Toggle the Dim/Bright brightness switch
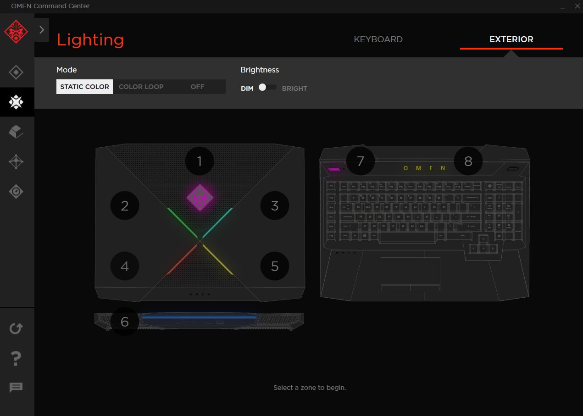 (267, 87)
